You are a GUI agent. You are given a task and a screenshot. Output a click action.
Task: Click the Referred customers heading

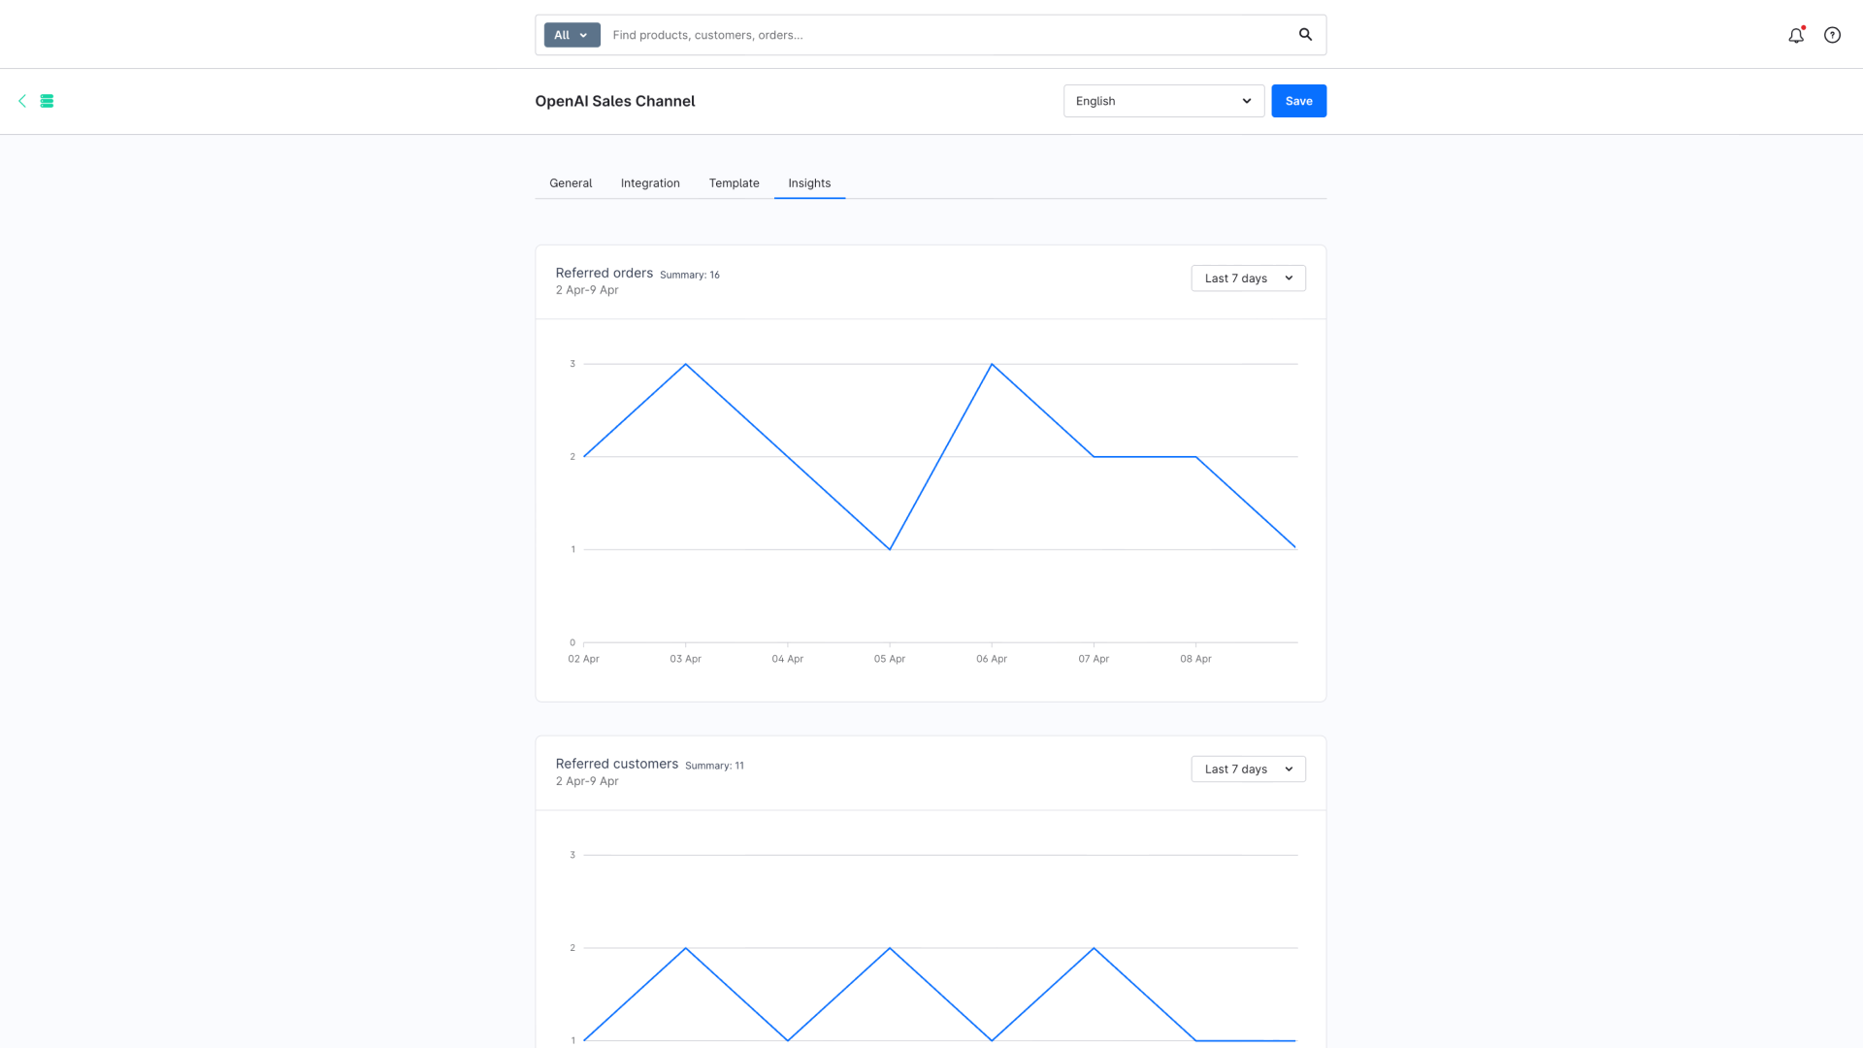[616, 764]
